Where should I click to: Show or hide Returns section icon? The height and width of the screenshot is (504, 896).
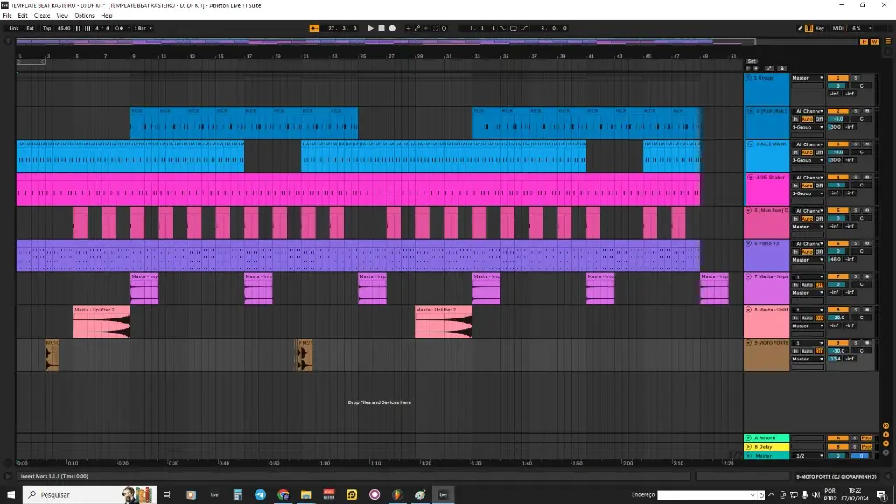point(885,435)
